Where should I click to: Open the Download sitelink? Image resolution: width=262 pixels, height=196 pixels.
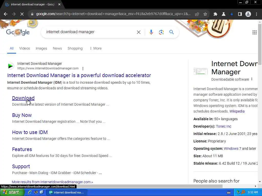pos(23,98)
